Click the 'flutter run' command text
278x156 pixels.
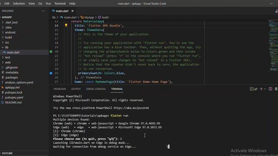pos(119,116)
